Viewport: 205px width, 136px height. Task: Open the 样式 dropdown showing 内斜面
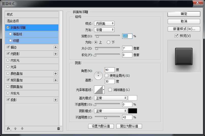[104, 24]
